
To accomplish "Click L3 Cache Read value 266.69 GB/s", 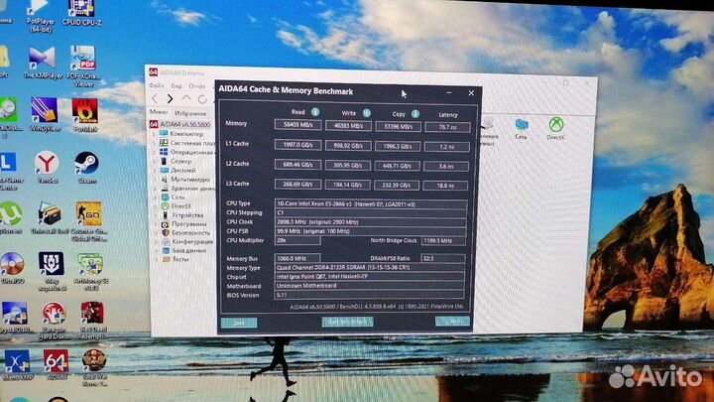I will [297, 185].
